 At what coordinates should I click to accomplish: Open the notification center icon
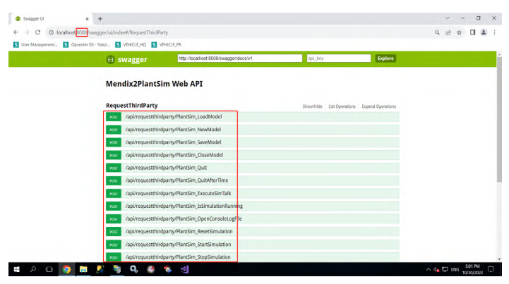[x=491, y=269]
